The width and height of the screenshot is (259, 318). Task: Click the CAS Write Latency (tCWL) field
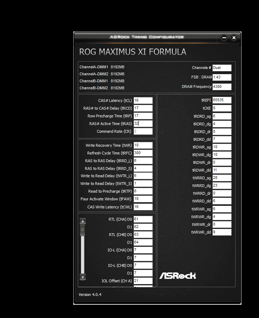coord(143,207)
